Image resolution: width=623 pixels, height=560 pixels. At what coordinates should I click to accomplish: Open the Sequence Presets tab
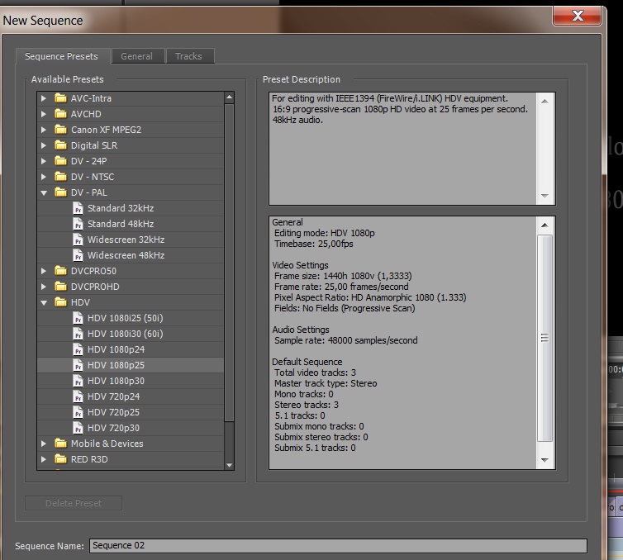tap(62, 56)
